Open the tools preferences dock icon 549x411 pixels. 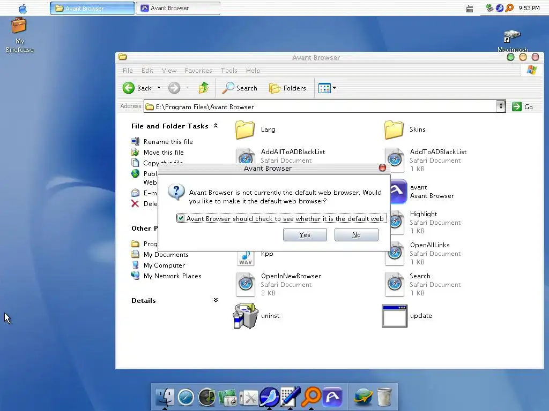click(249, 398)
